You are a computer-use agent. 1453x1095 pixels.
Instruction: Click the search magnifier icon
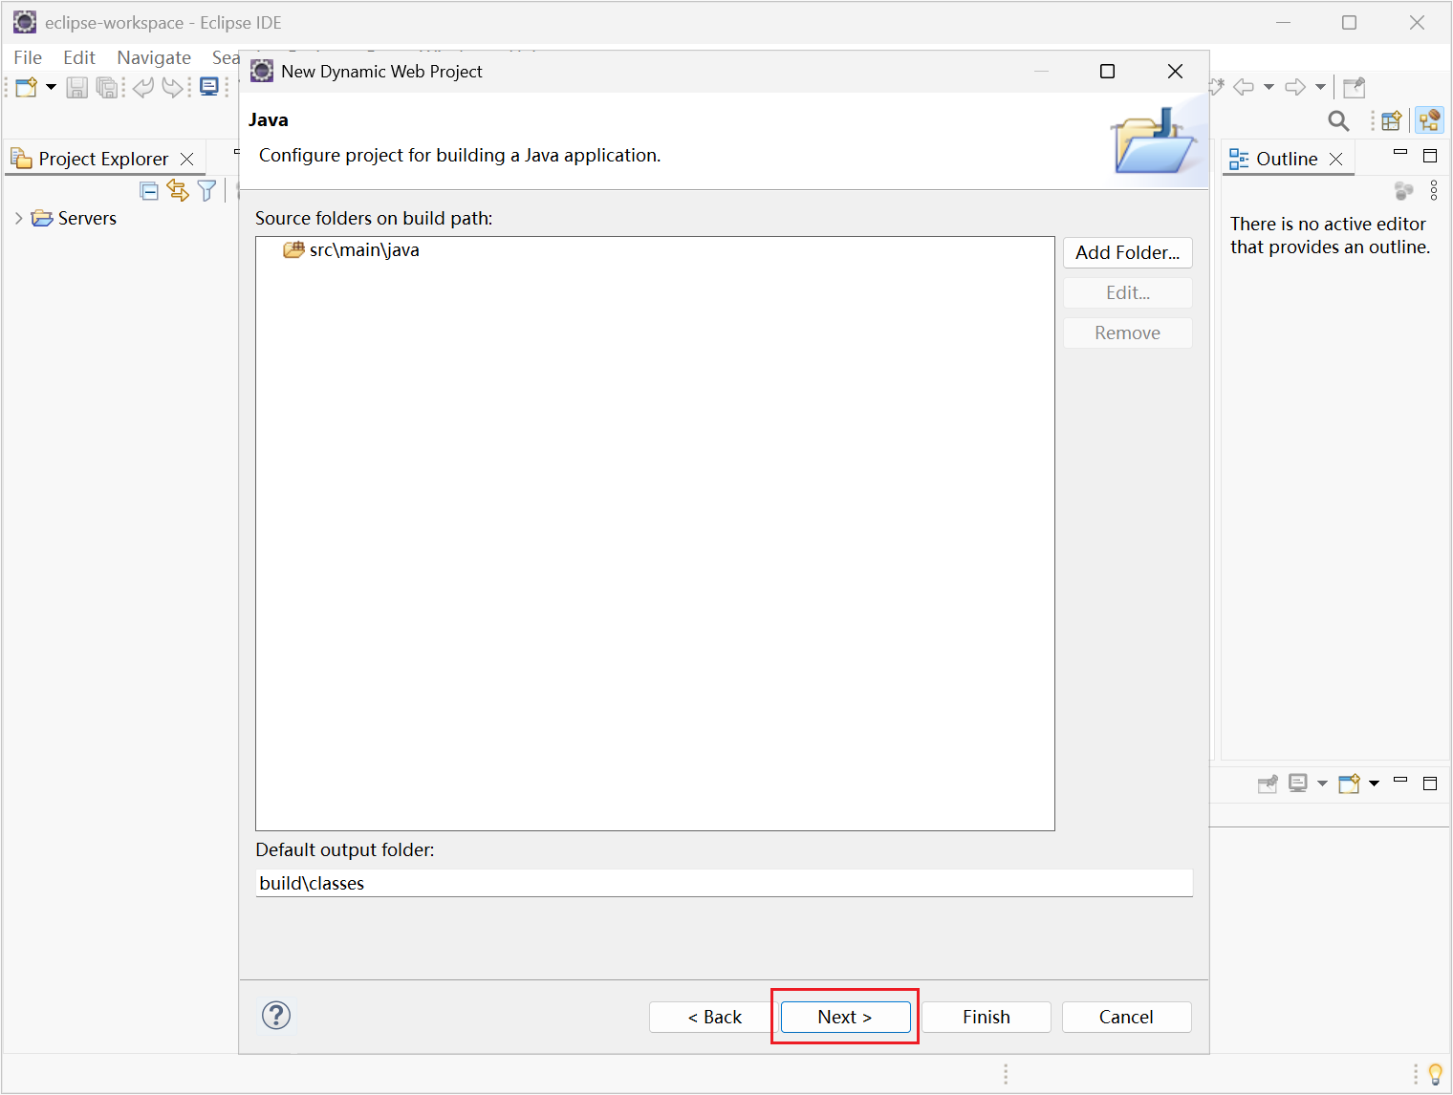click(x=1339, y=120)
